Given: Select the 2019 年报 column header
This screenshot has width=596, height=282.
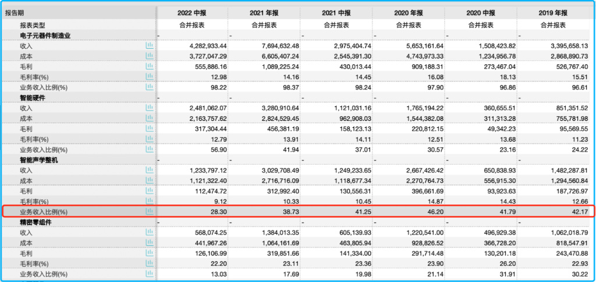Looking at the screenshot, I should (554, 13).
